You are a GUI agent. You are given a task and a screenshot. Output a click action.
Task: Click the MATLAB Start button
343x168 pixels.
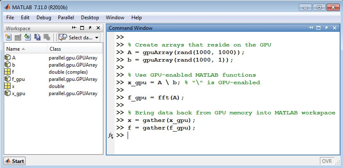click(x=15, y=161)
